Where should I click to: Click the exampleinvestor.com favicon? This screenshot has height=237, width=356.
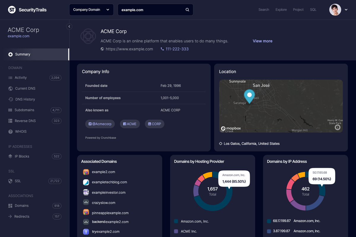pos(86,192)
